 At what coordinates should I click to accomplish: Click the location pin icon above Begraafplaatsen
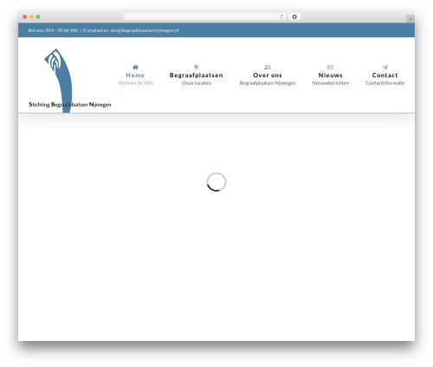click(x=196, y=67)
